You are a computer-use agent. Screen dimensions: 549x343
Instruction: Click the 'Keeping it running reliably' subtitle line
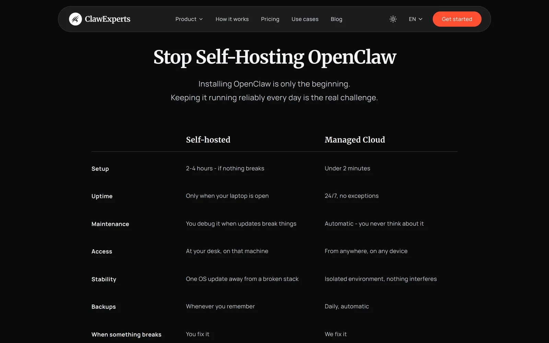(x=274, y=98)
